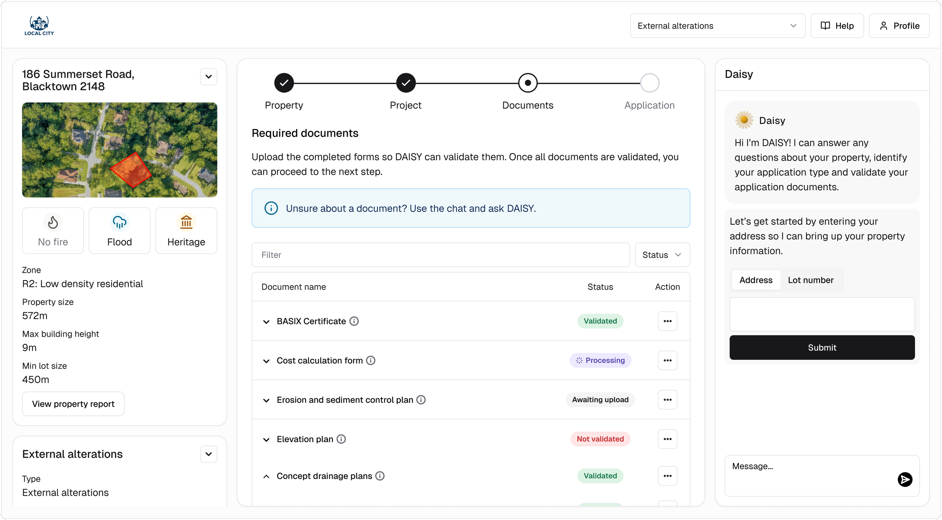Click info icon beside Cost calculation form
942x520 pixels.
[371, 360]
